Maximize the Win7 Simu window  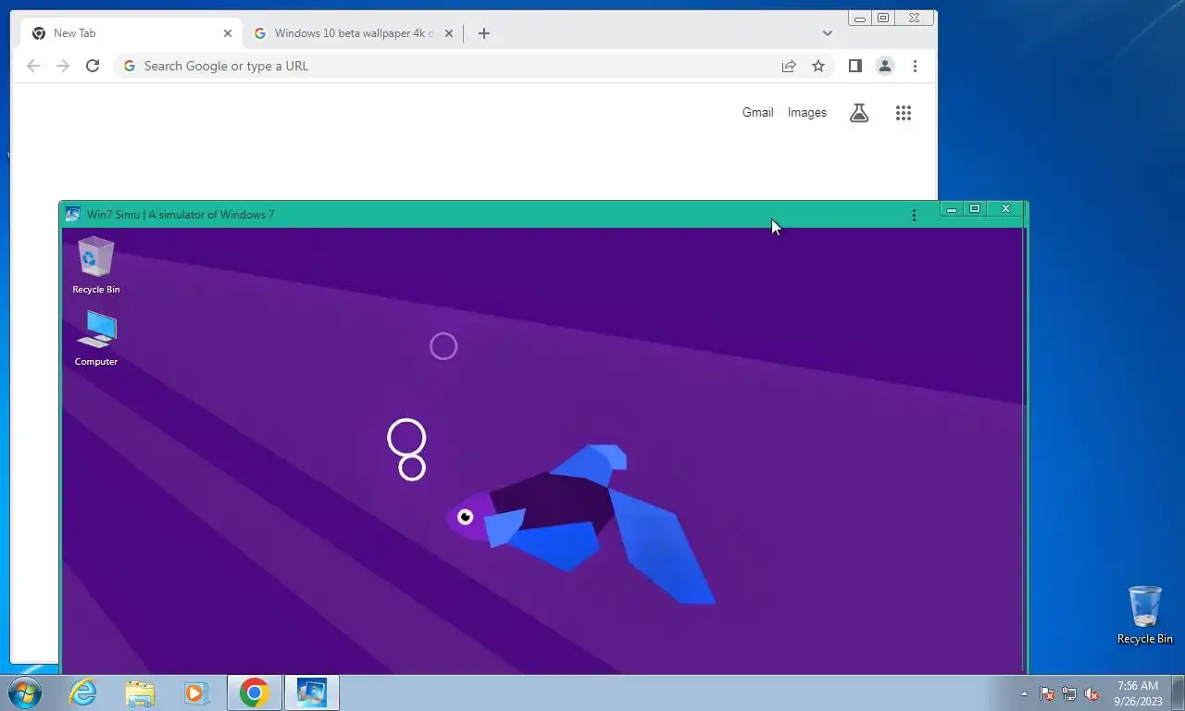click(975, 209)
